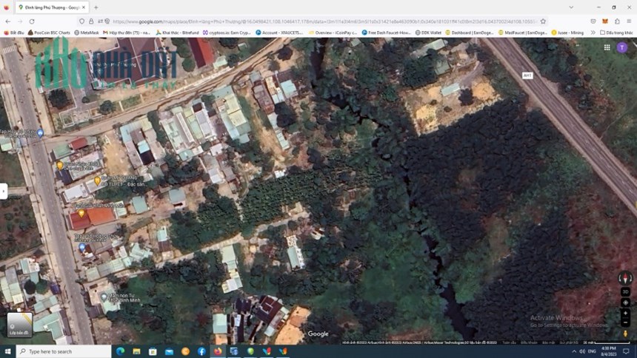Zoom in with the plus button
The width and height of the screenshot is (637, 358).
click(x=625, y=314)
